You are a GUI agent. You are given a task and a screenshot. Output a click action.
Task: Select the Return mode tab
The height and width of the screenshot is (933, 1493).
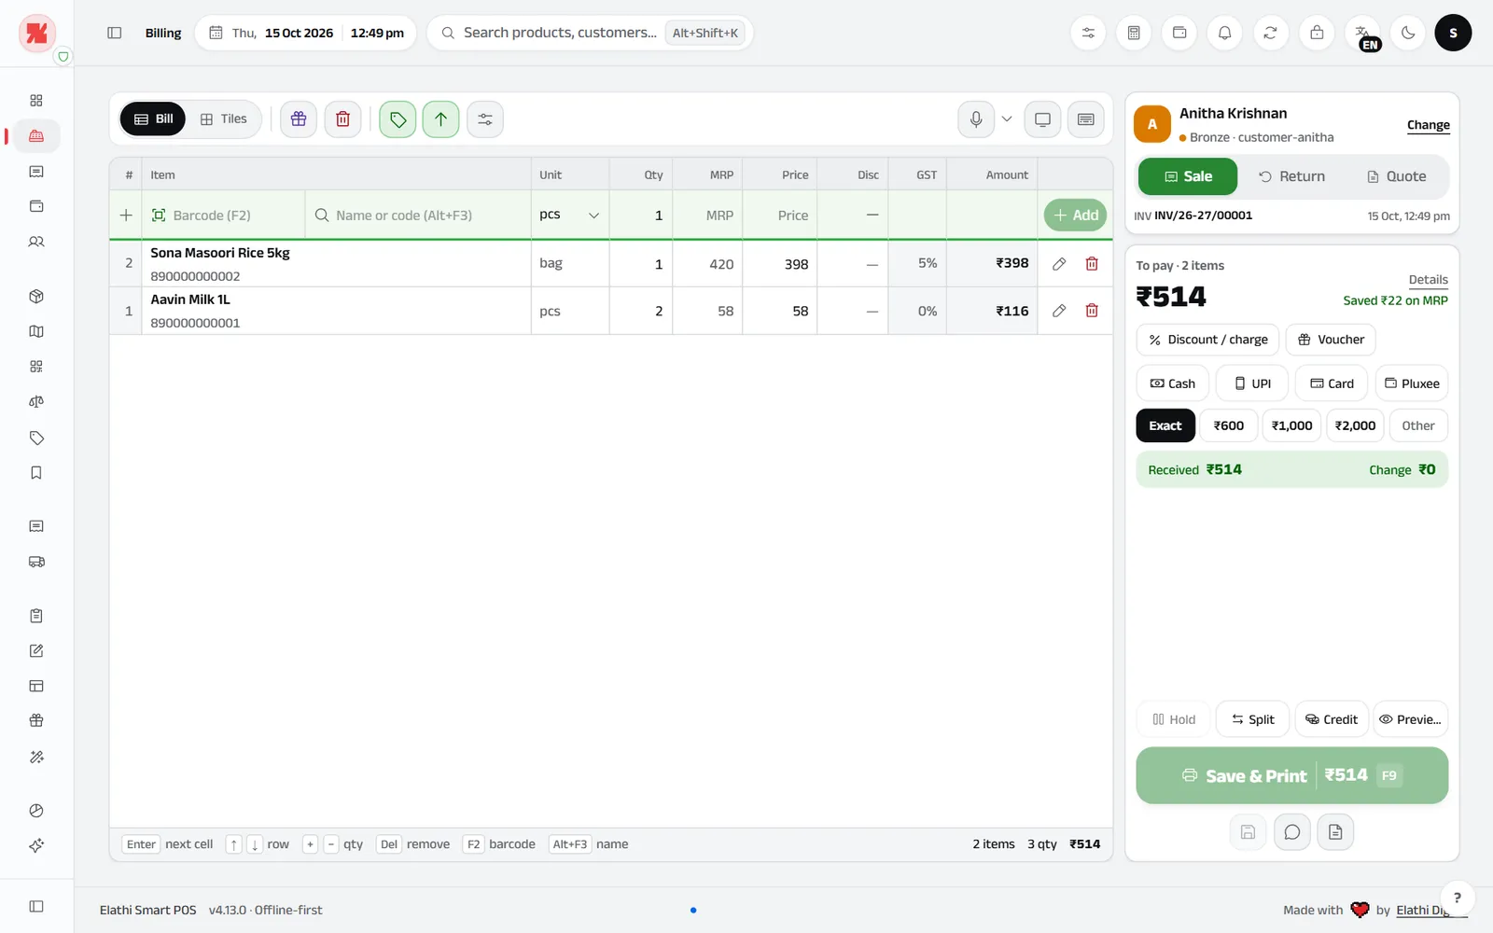coord(1291,176)
